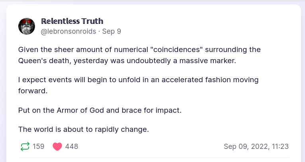Image resolution: width=305 pixels, height=162 pixels.
Task: Click the paragraph starting 'I expect events'
Action: [x=138, y=85]
